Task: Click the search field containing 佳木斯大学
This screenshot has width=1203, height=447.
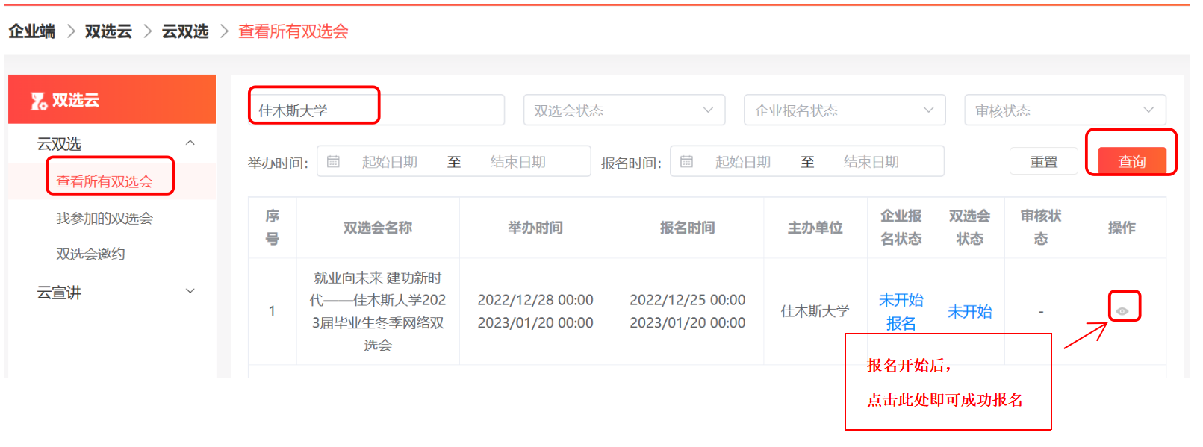Action: pyautogui.click(x=376, y=110)
